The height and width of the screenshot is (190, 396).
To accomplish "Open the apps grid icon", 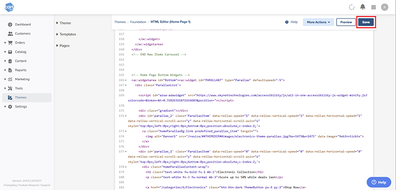I will click(373, 8).
